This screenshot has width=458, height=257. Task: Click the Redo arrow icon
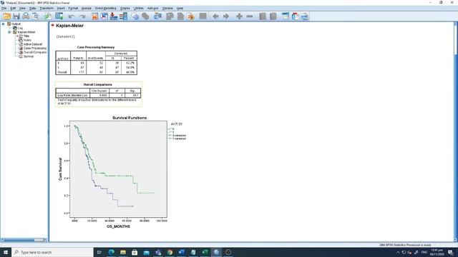coord(83,16)
